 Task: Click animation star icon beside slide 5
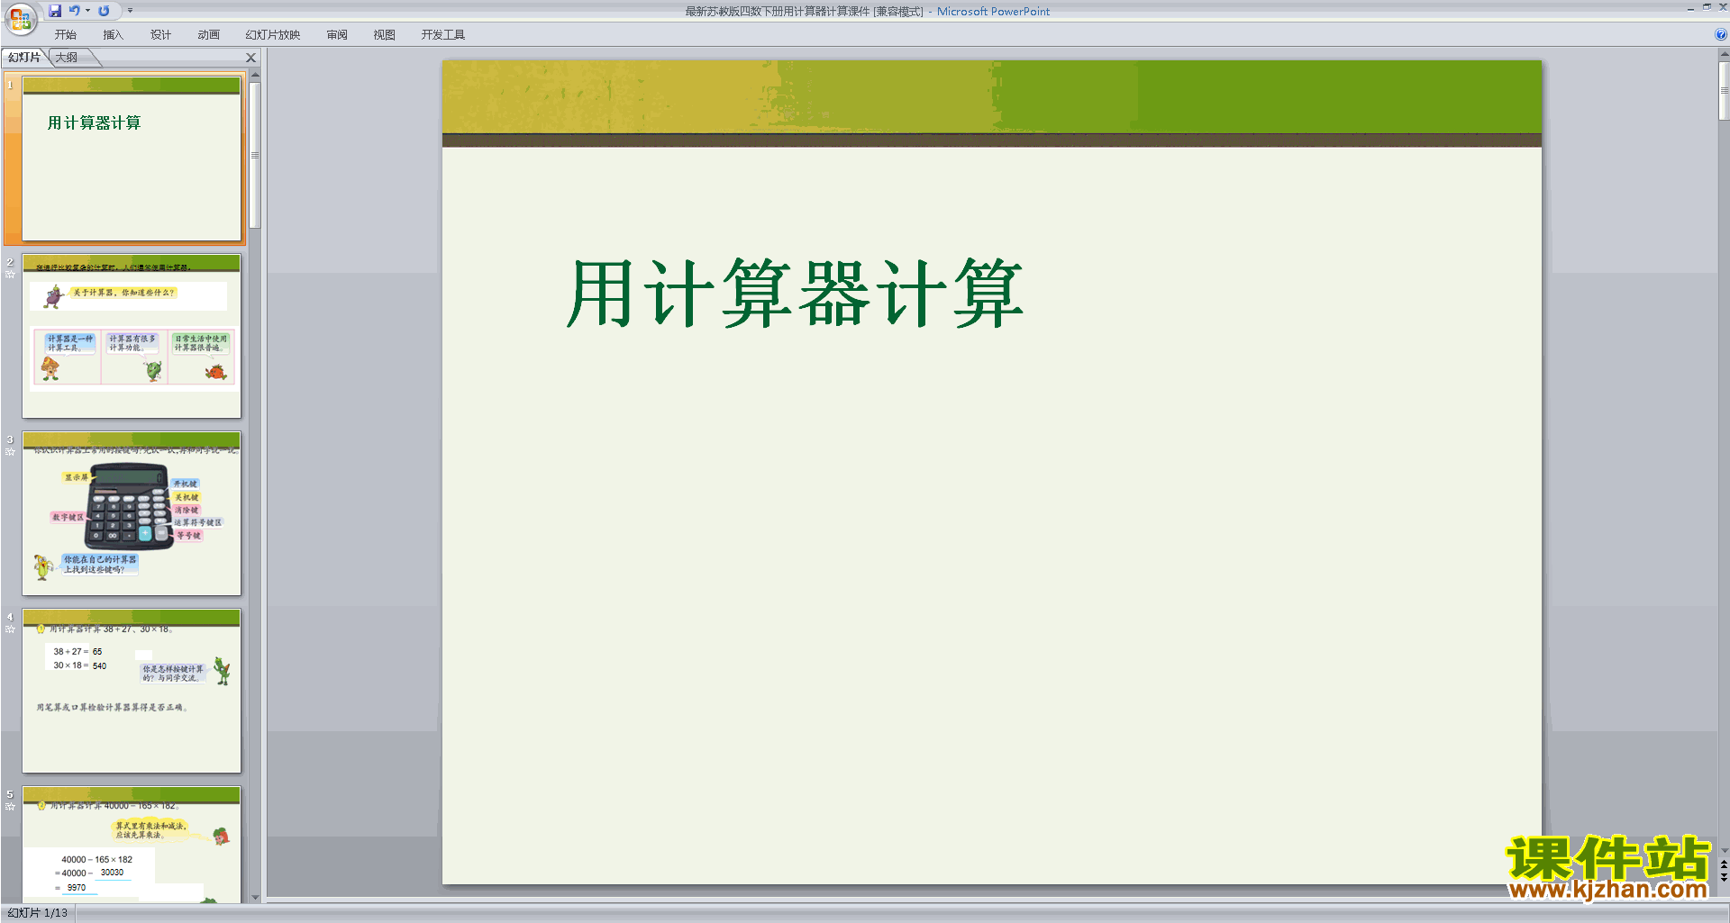tap(10, 806)
